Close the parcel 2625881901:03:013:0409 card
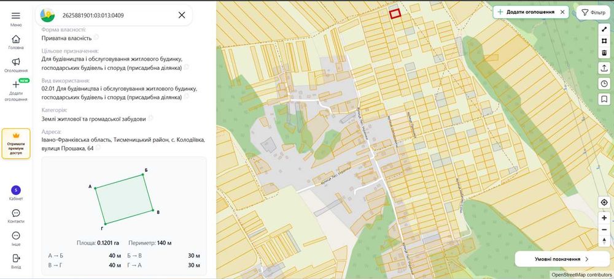Screen dimensions: 614x279 (182, 15)
